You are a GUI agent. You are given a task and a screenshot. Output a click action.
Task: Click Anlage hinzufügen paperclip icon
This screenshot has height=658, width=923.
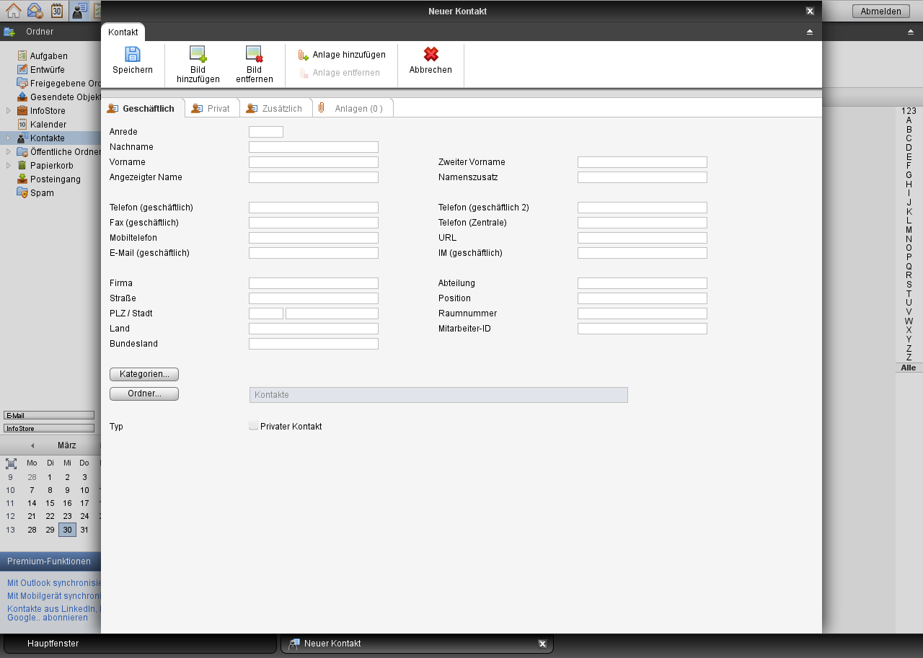[302, 54]
